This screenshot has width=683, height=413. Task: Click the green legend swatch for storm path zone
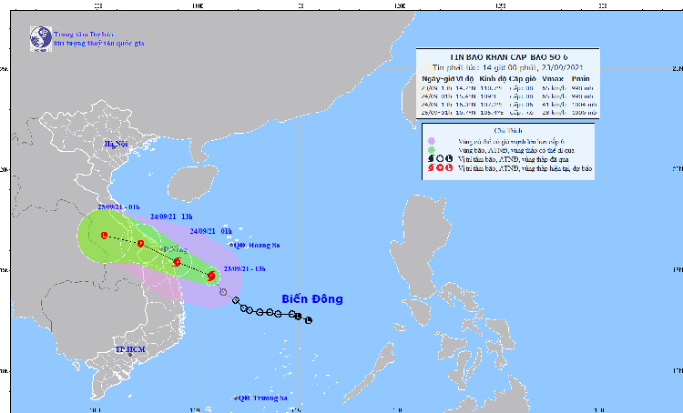pyautogui.click(x=432, y=150)
